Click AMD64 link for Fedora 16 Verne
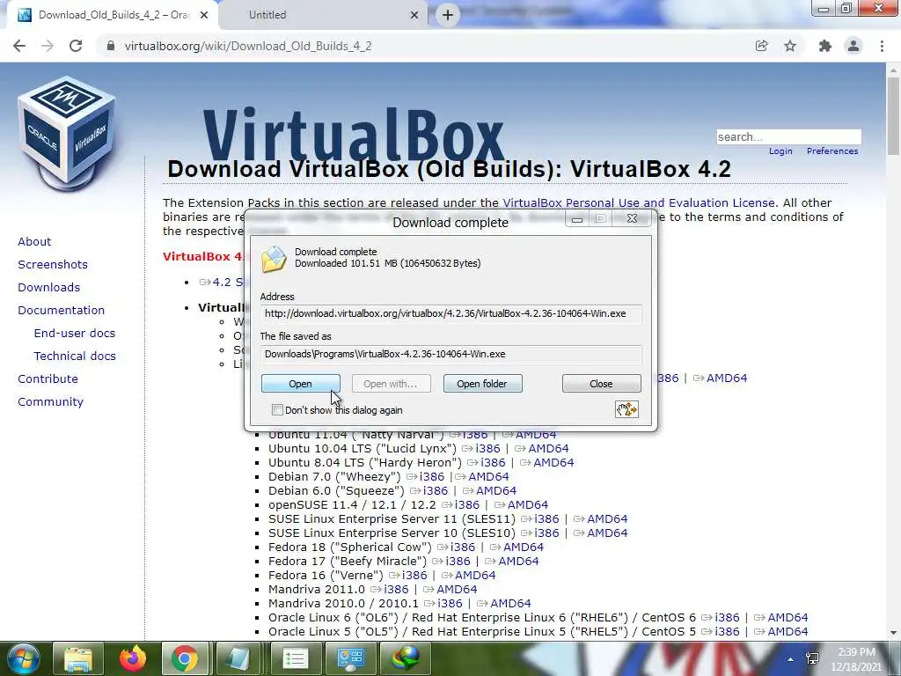The width and height of the screenshot is (901, 676). [x=475, y=576]
